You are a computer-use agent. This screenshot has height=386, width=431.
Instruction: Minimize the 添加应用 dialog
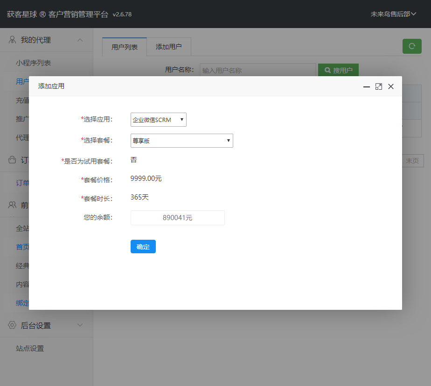[367, 86]
